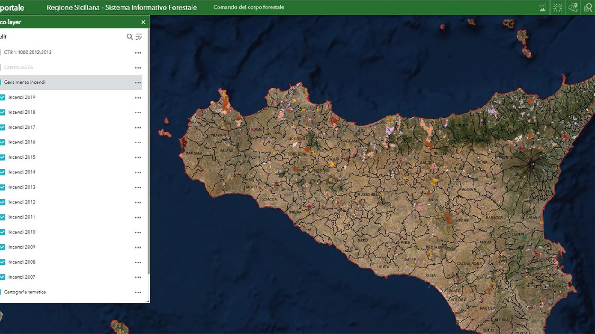This screenshot has height=334, width=595.
Task: Open the layer list filter options icon
Action: tap(139, 37)
